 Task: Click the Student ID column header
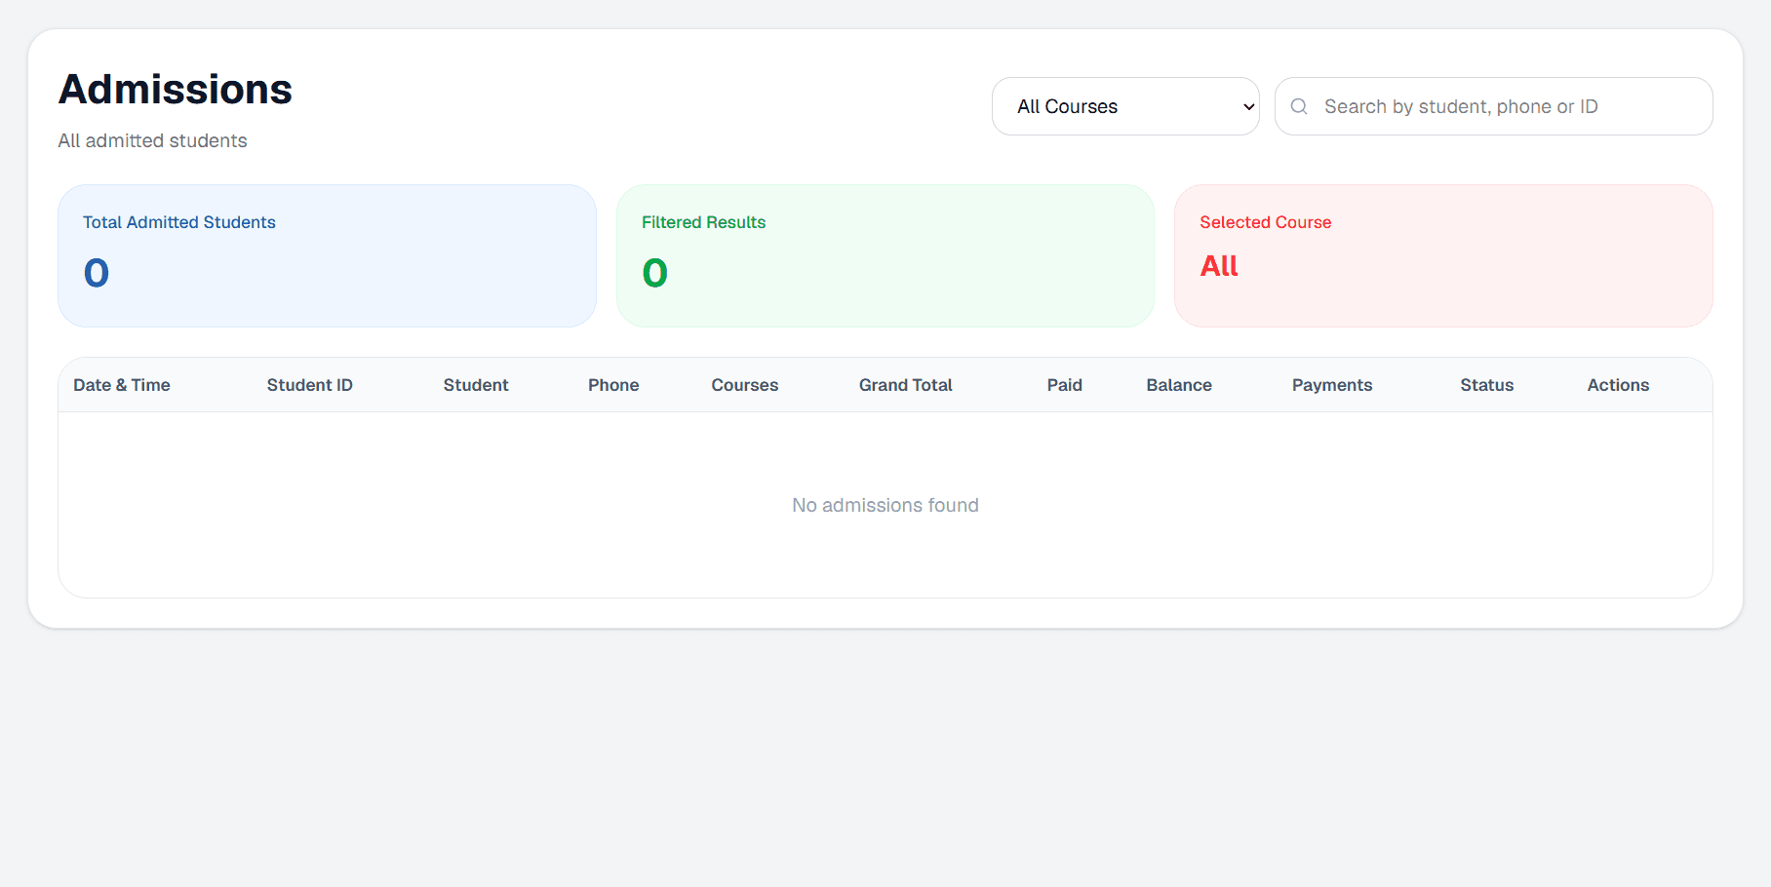click(310, 385)
